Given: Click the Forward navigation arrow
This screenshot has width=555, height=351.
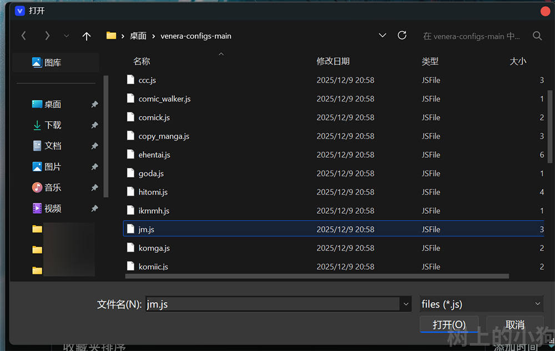Looking at the screenshot, I should [x=47, y=36].
